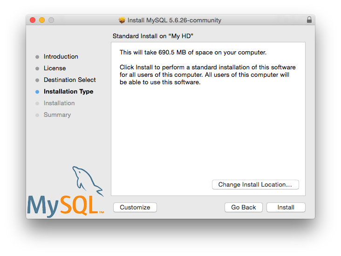The image size is (341, 256).
Task: Click the MySQL dolphin logo
Action: pos(88,180)
